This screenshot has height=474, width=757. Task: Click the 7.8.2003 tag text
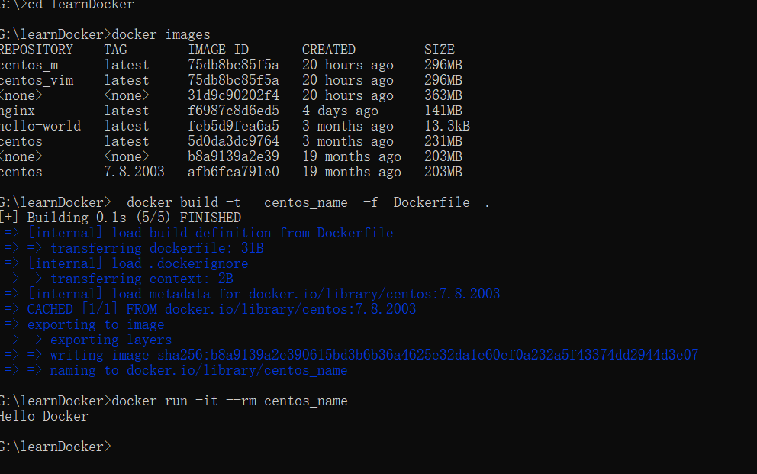click(x=134, y=172)
